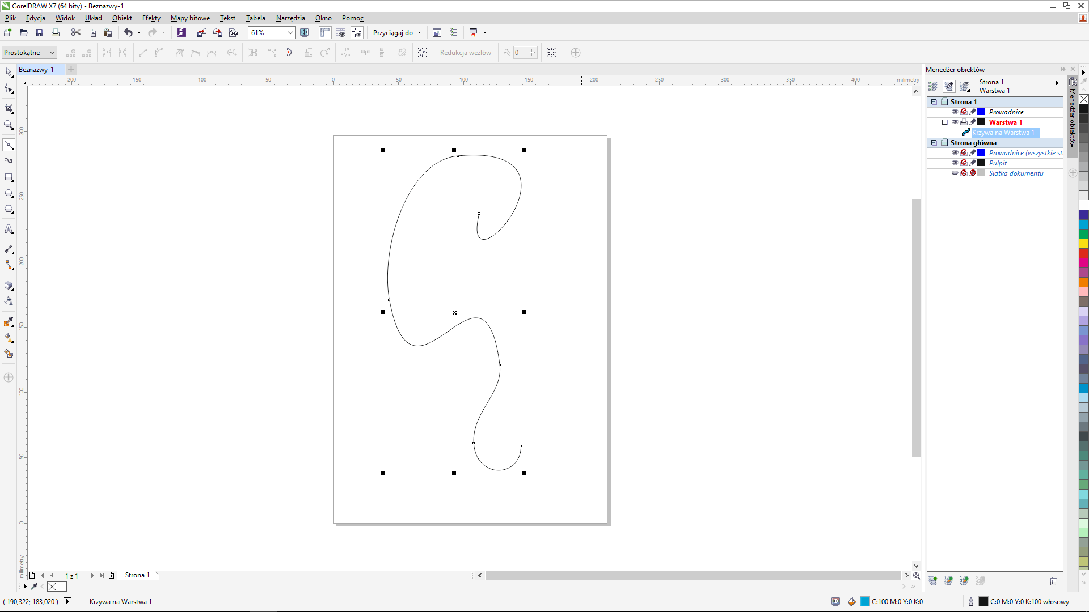Toggle visibility eye of Warstwa 1 layer

click(955, 122)
